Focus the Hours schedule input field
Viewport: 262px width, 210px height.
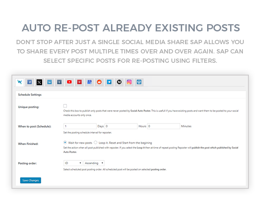pyautogui.click(x=121, y=126)
